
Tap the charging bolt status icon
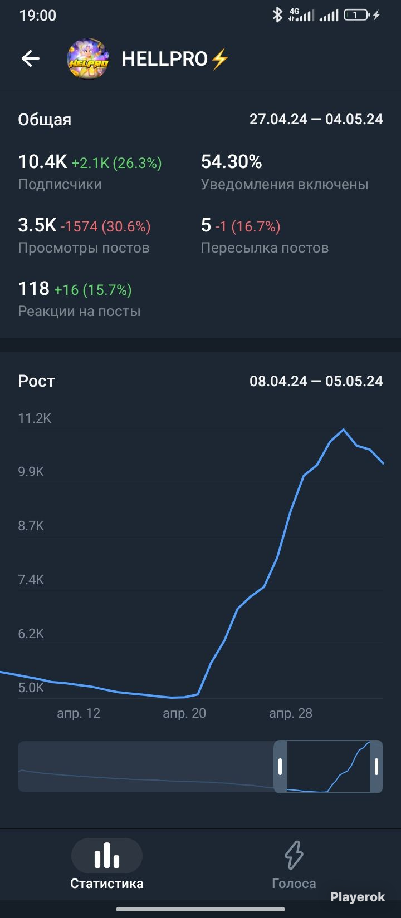pos(376,15)
